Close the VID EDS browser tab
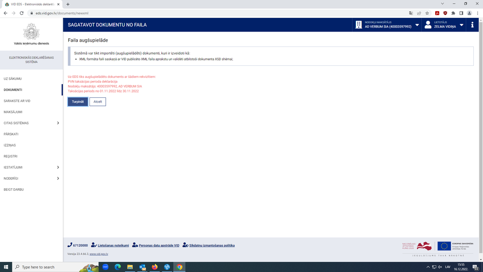The image size is (483, 272). tap(58, 4)
